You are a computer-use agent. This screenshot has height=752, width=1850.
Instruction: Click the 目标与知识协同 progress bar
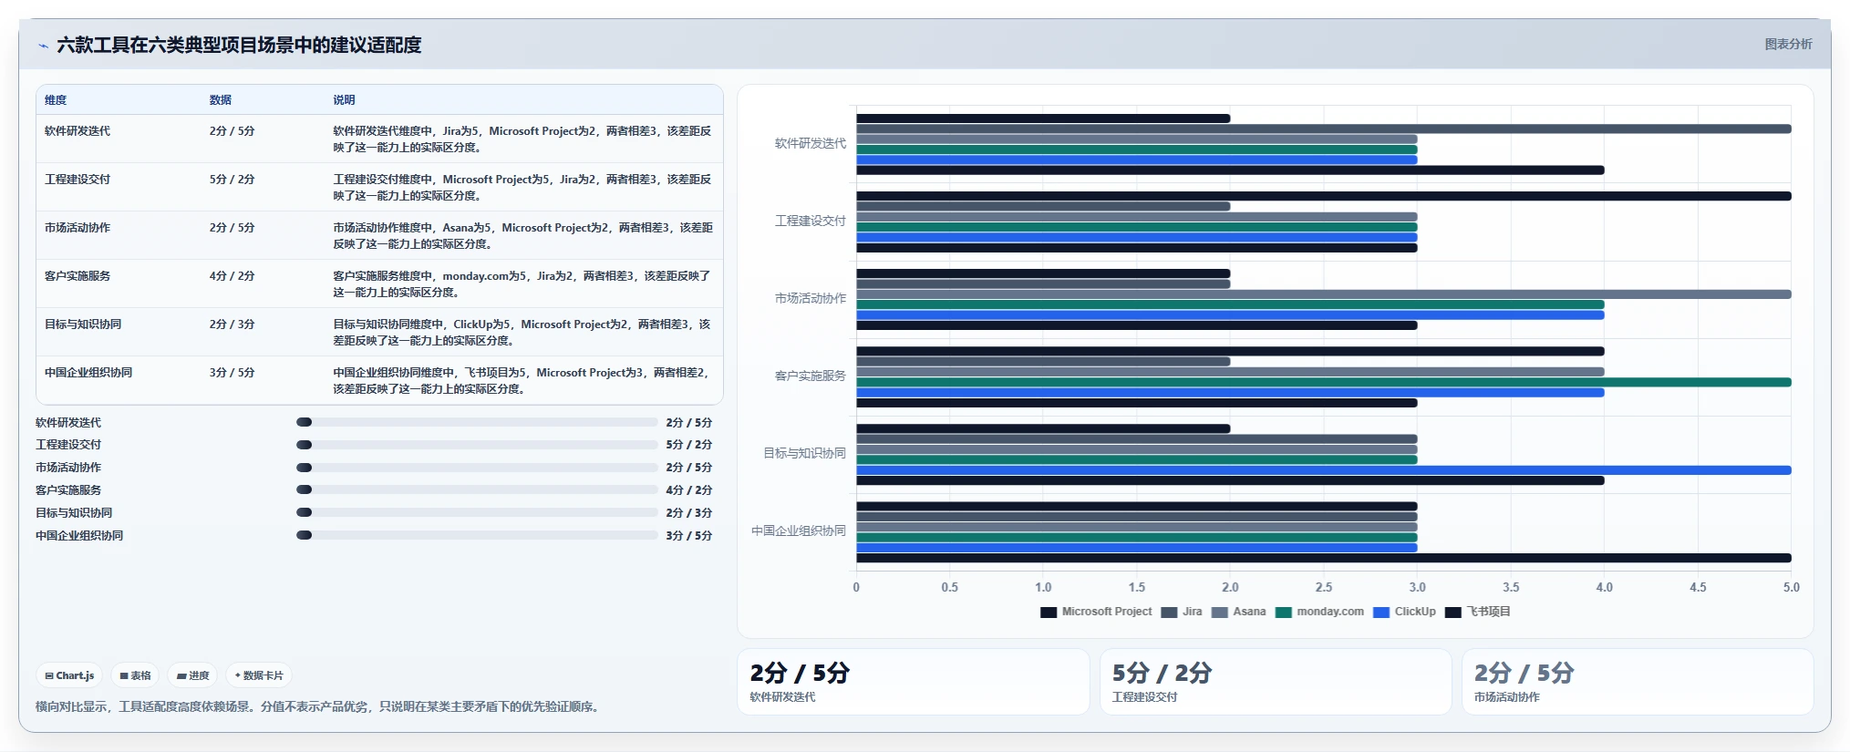coord(477,512)
